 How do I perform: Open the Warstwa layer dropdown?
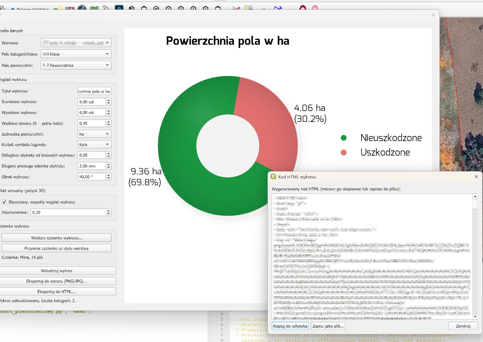tap(76, 43)
